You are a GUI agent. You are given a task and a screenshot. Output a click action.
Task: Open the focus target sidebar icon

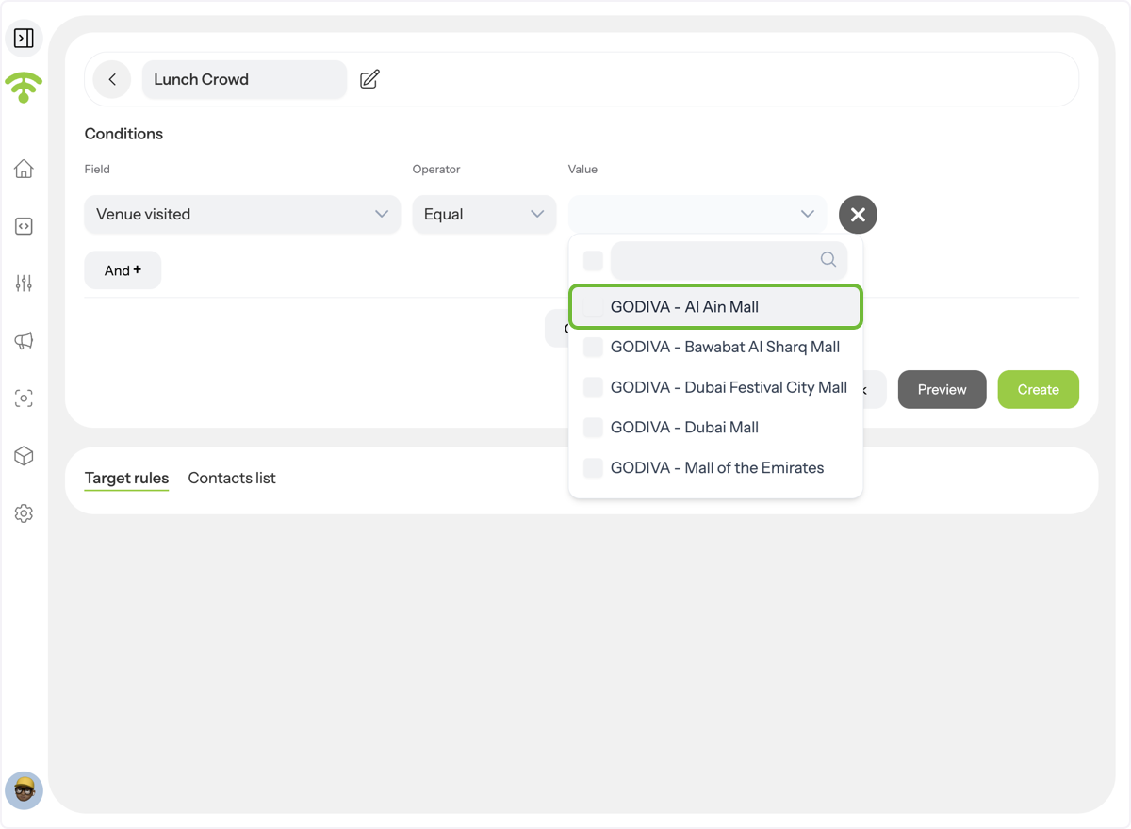25,398
